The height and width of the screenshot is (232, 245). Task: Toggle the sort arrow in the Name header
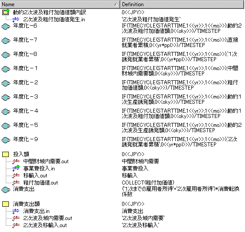coord(116,4)
